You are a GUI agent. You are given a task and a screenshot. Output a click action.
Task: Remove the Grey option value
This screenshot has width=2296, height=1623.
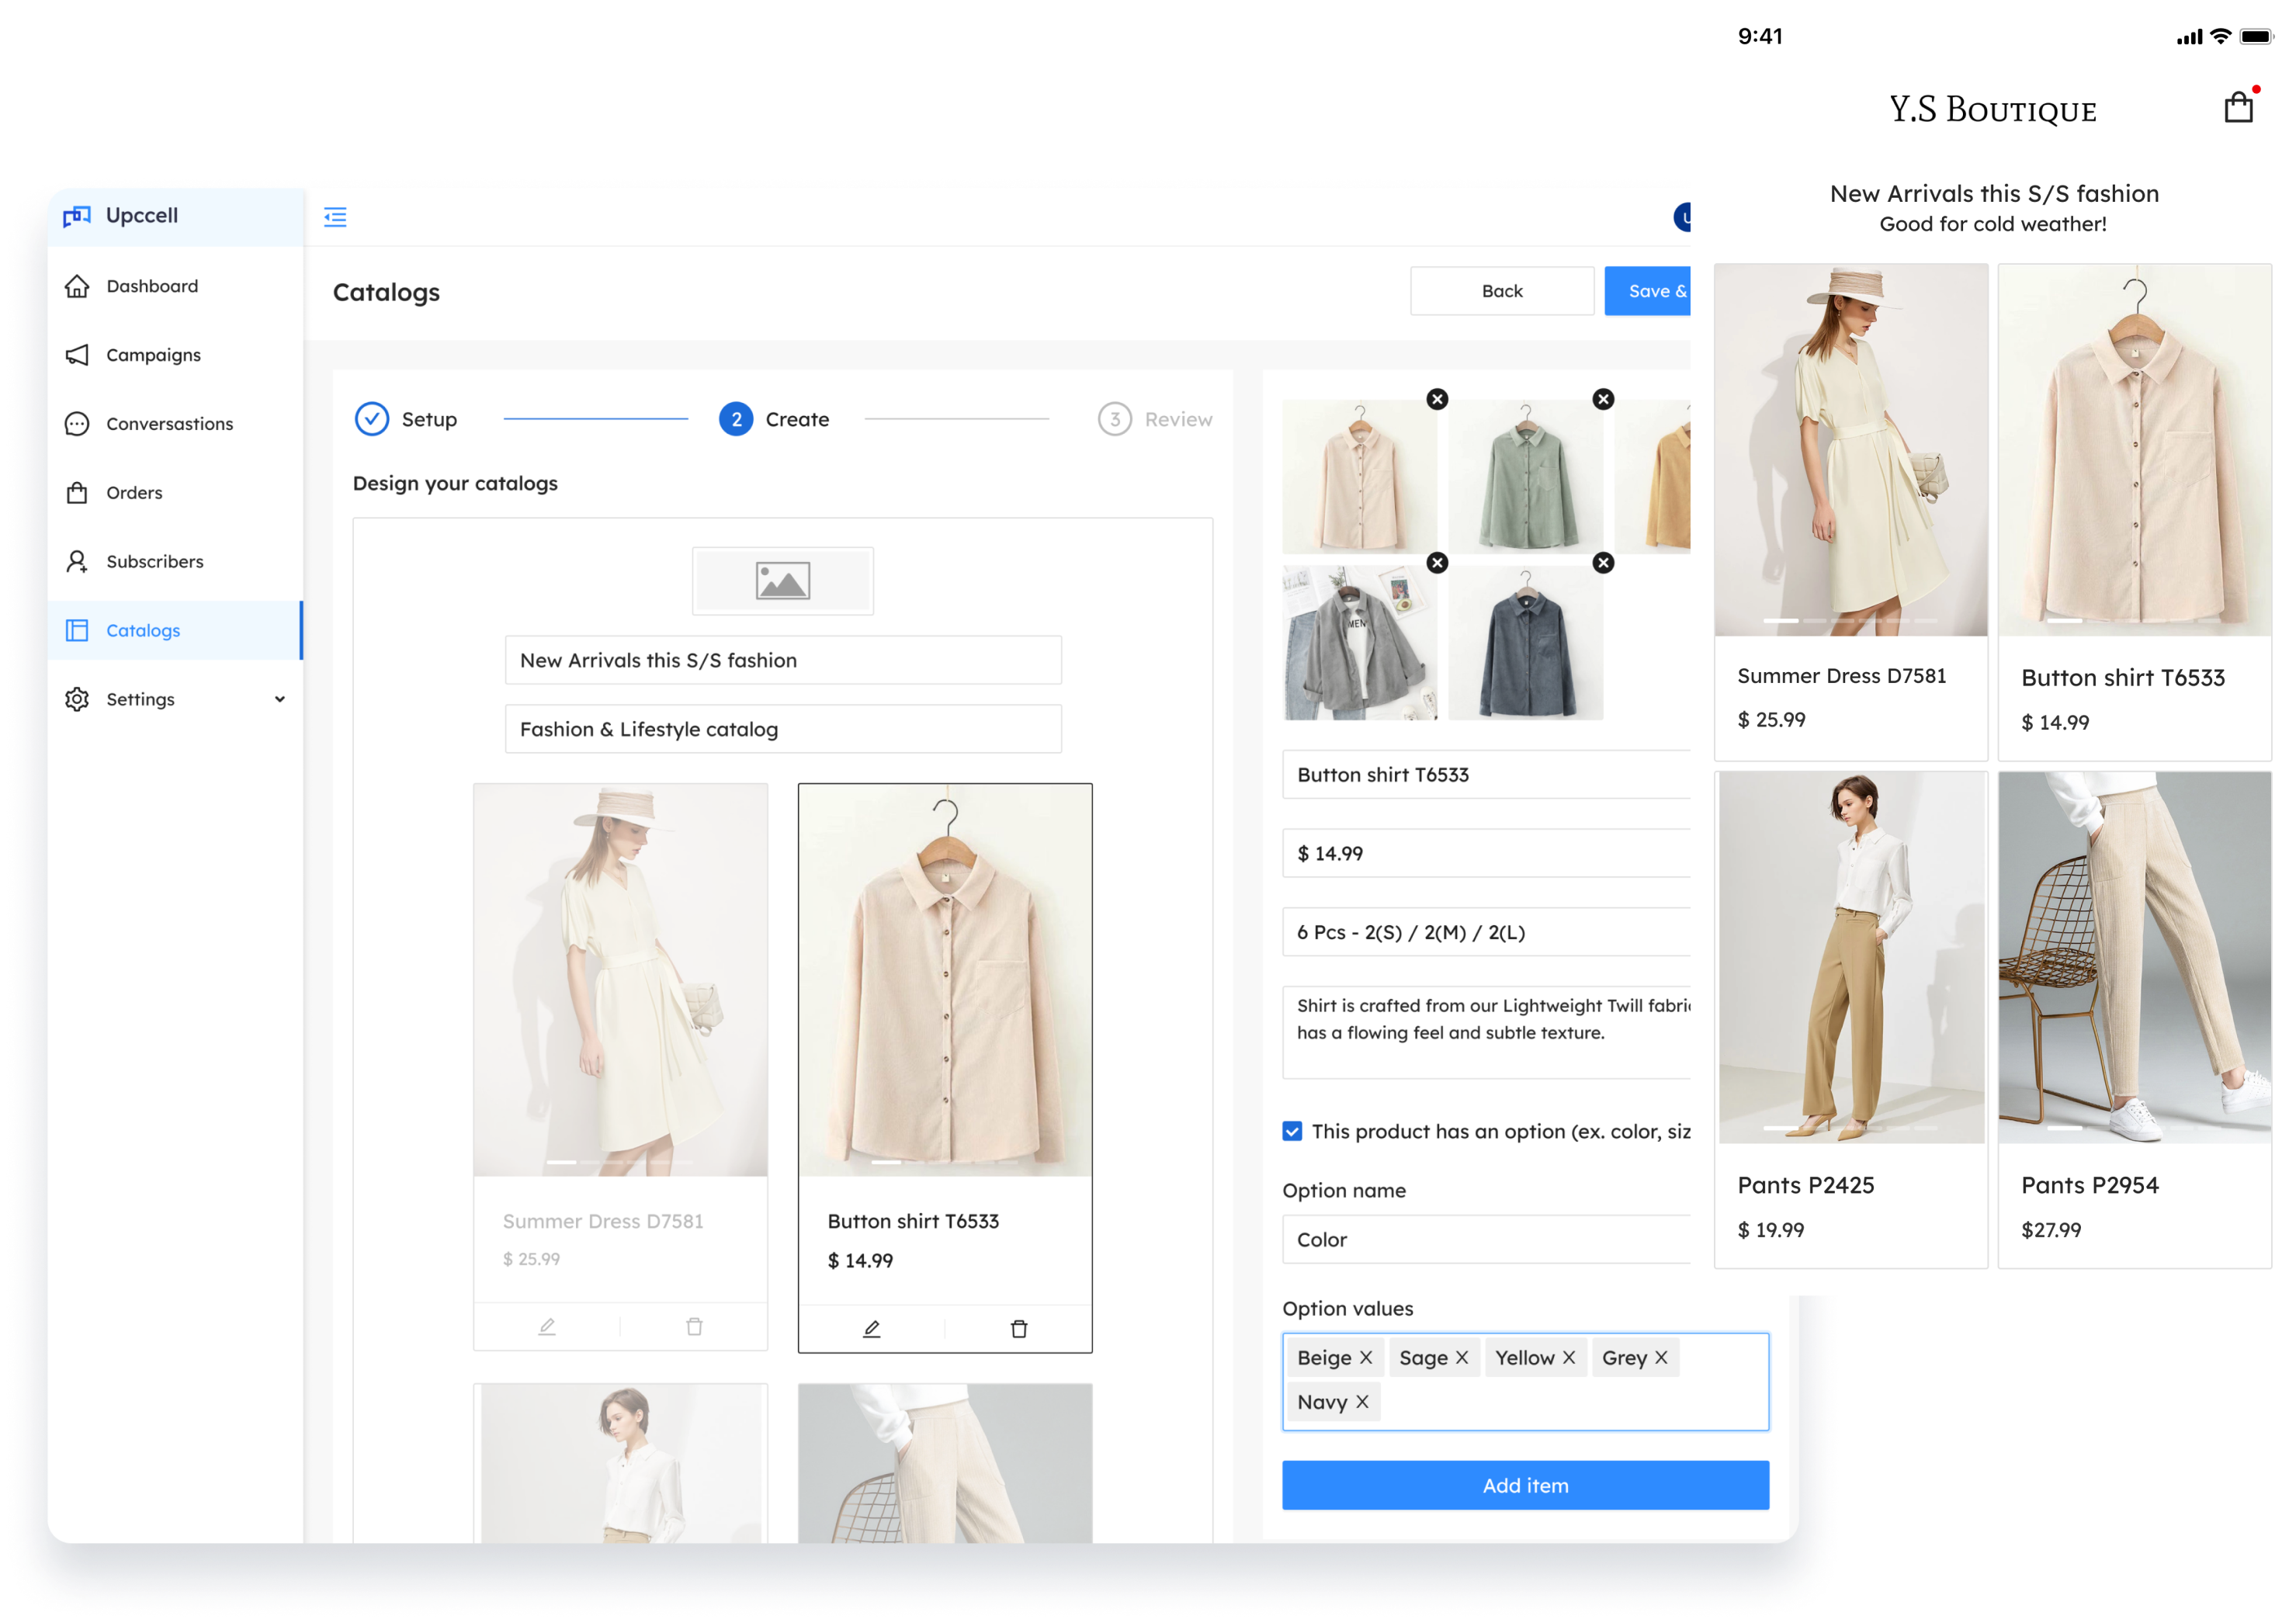pos(1660,1358)
